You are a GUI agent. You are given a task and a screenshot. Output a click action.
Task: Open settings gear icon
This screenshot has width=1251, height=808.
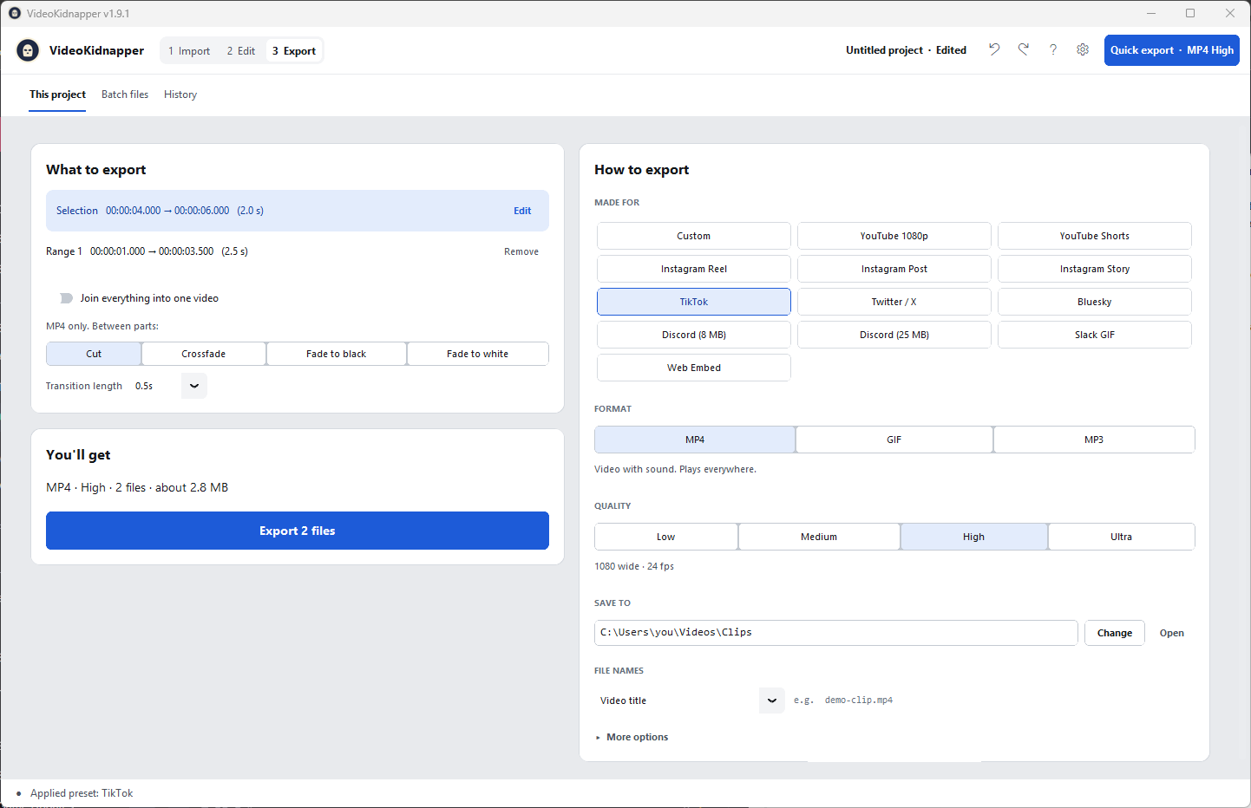click(x=1083, y=49)
